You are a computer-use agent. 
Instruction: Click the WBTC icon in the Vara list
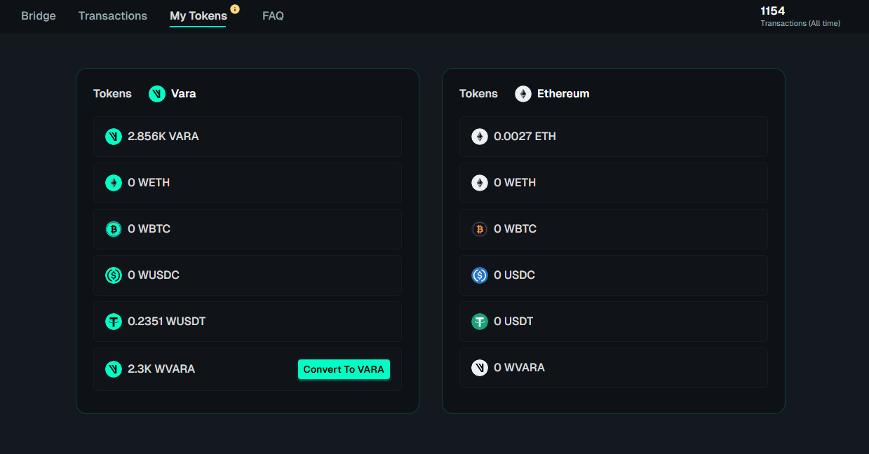point(114,229)
